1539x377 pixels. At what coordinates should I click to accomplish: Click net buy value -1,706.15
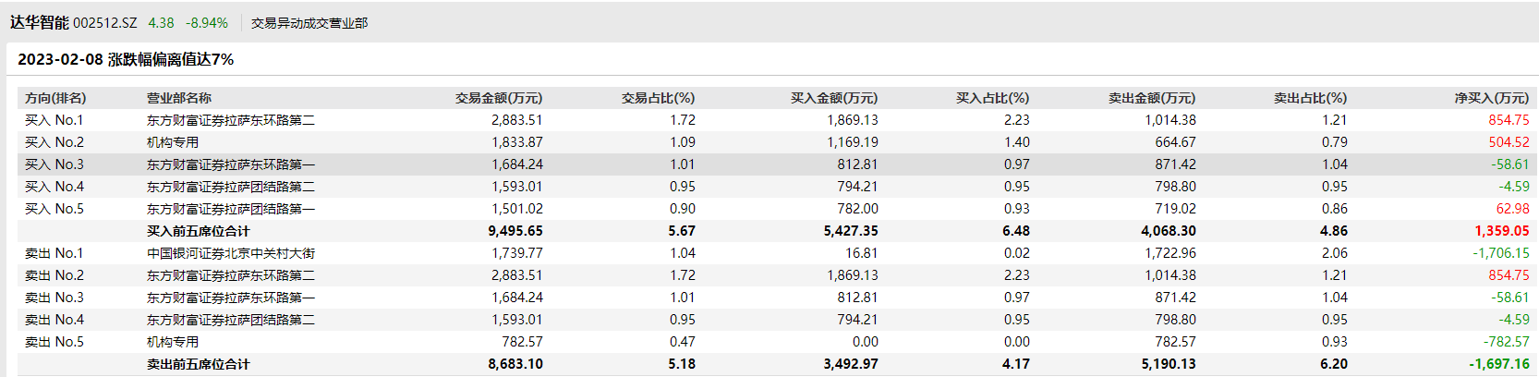1500,253
